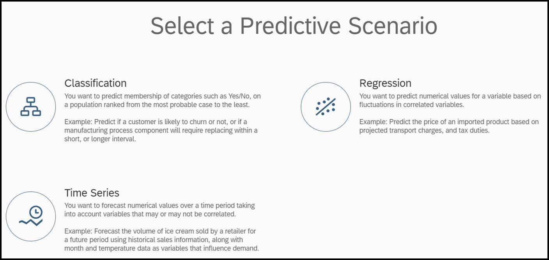
Task: Open the Time Series scenario heading
Action: coord(92,193)
